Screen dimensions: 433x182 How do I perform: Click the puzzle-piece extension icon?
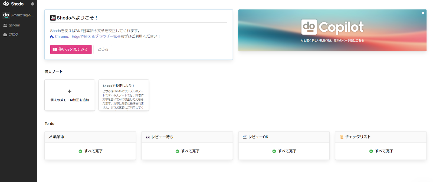(52, 37)
